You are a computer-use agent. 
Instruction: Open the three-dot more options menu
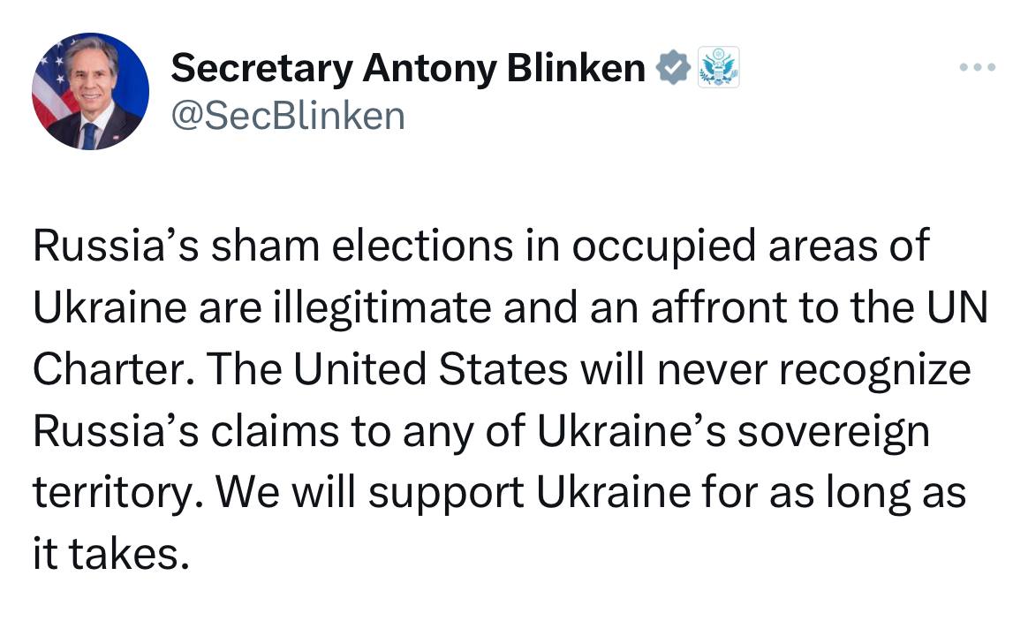click(979, 68)
